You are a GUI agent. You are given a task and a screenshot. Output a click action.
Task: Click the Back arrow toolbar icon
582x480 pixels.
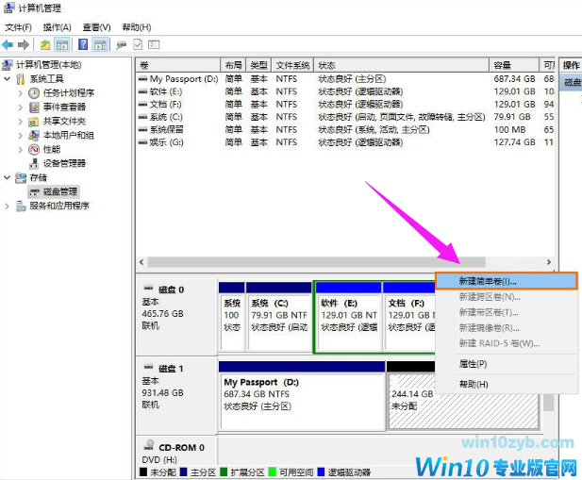coord(8,45)
